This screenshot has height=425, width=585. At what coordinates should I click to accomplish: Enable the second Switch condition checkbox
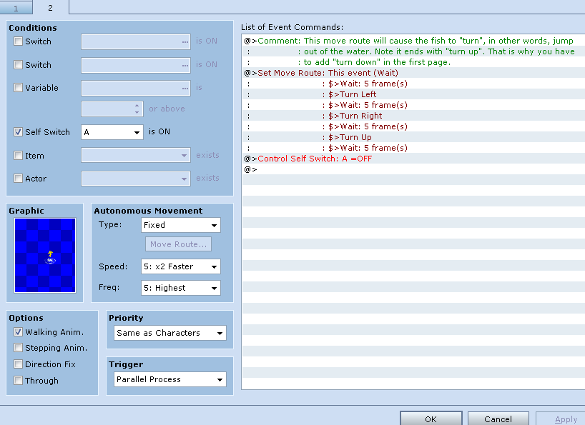(x=18, y=64)
